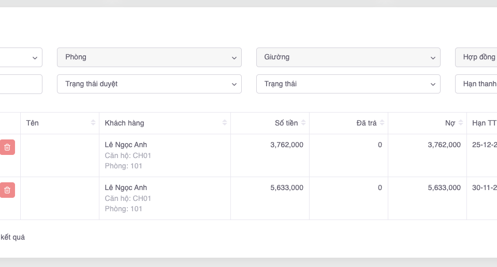This screenshot has height=267, width=497.
Task: Click the 25-12 due date cell
Action: click(484, 145)
